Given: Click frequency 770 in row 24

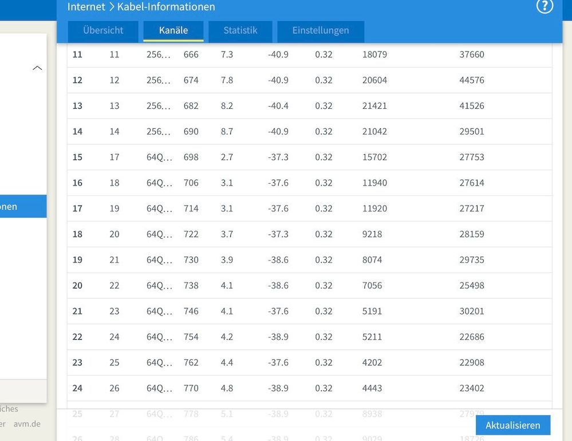Looking at the screenshot, I should click(x=191, y=388).
